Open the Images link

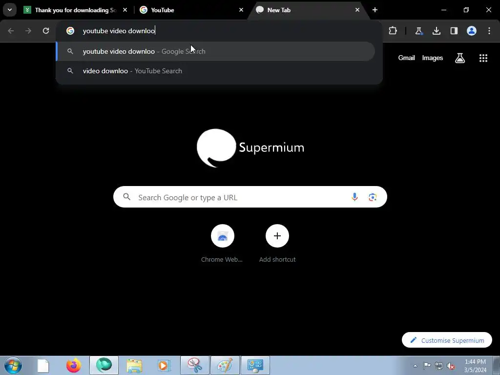coord(433,58)
